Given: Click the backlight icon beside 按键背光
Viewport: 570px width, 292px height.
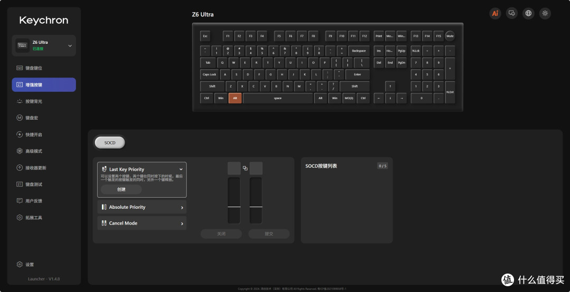Looking at the screenshot, I should 20,101.
